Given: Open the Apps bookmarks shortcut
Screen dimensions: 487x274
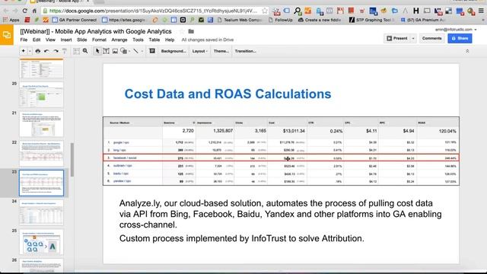Looking at the screenshot, I should click(x=11, y=20).
